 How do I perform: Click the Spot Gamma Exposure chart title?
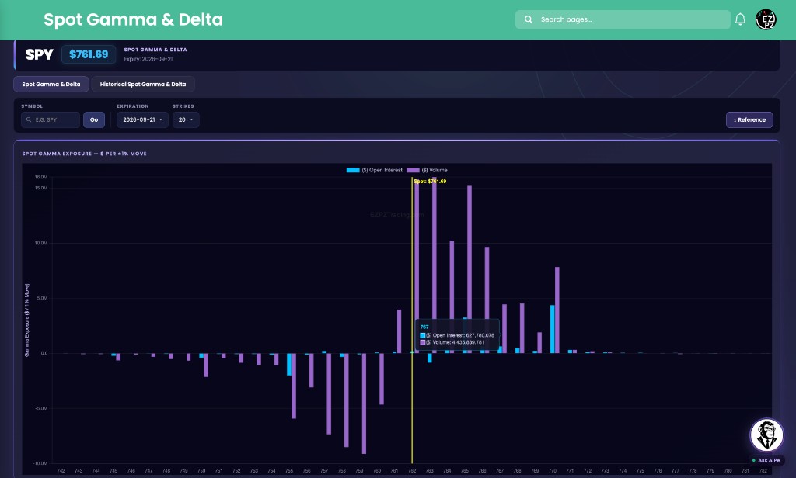[x=84, y=154]
